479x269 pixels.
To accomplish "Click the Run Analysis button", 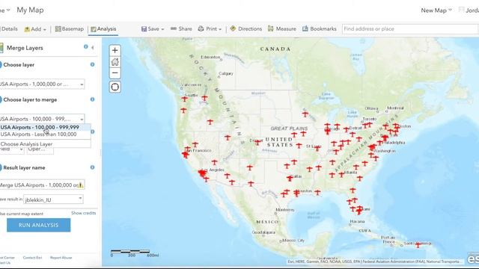I will point(38,225).
